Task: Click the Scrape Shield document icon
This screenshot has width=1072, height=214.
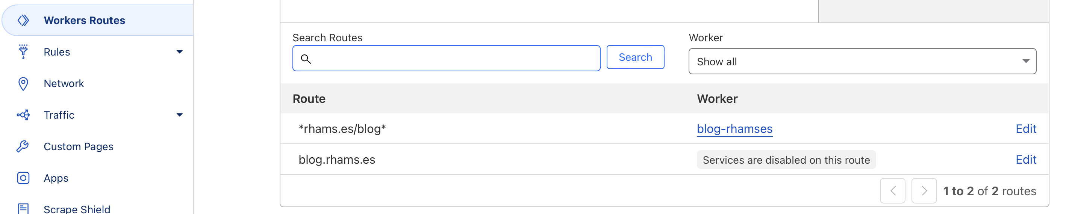Action: [23, 209]
